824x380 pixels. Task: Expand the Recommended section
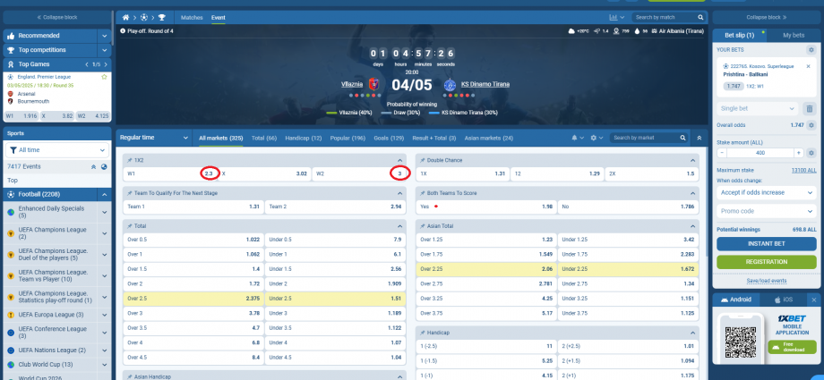pyautogui.click(x=104, y=36)
